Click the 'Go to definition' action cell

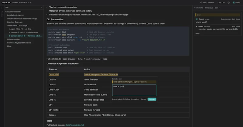pyautogui.click(x=91, y=90)
